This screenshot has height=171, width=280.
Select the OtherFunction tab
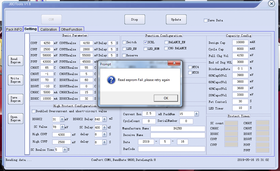coord(71,29)
